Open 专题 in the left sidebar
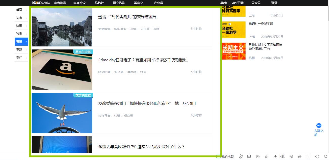This screenshot has height=160, width=329. click(x=19, y=50)
